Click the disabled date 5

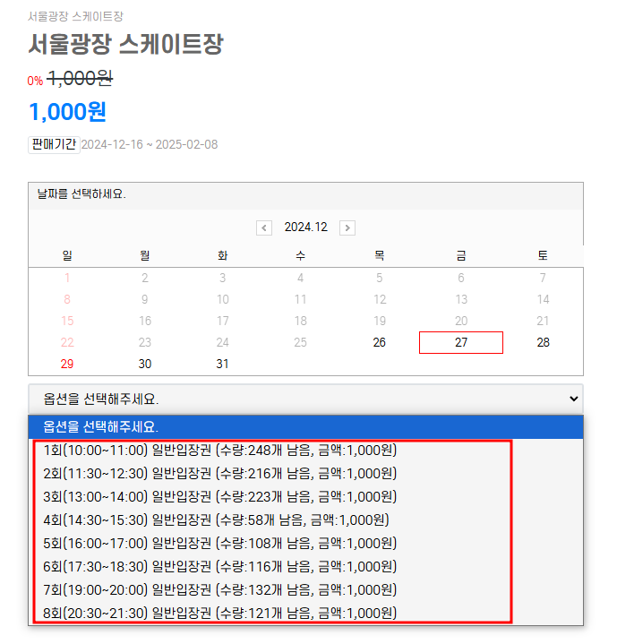380,278
